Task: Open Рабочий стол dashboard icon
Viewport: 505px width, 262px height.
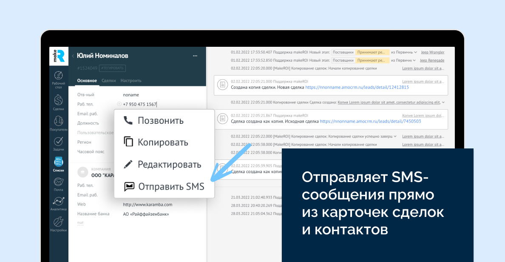Action: coord(58,80)
